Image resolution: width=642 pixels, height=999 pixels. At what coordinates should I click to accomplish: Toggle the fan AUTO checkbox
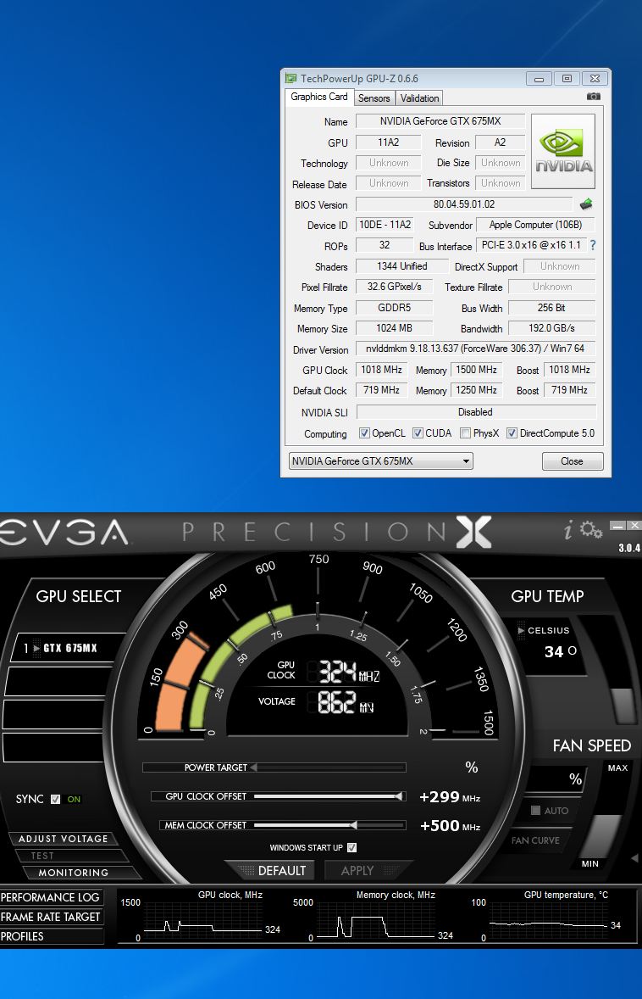pos(535,811)
